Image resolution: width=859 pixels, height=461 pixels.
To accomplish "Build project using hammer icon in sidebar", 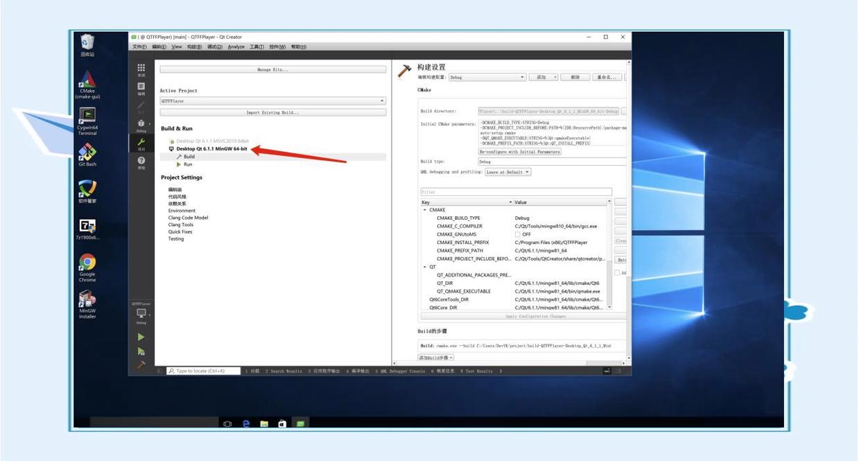I will point(141,365).
